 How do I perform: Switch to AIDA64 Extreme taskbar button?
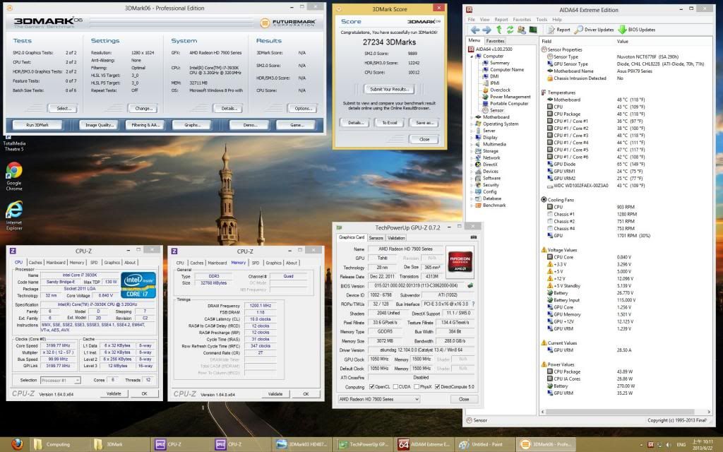[424, 444]
